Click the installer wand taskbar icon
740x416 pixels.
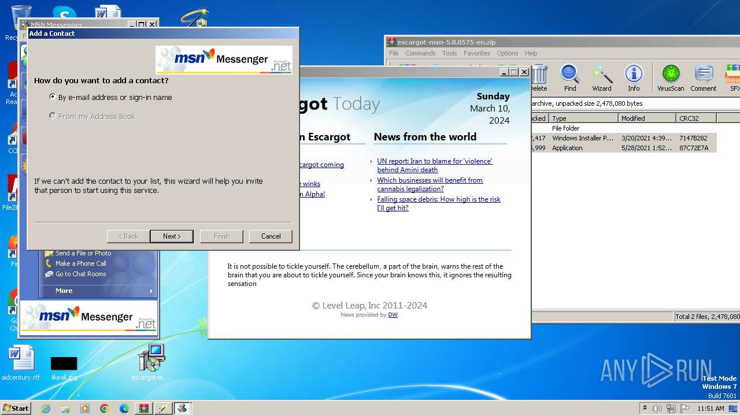point(163,408)
